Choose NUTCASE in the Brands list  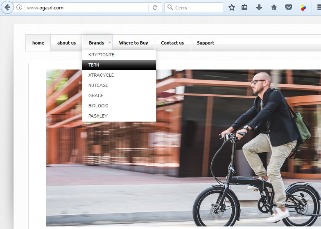(119, 85)
